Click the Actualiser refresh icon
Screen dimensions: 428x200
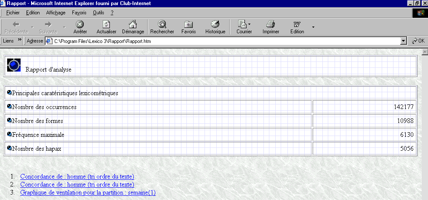(106, 24)
